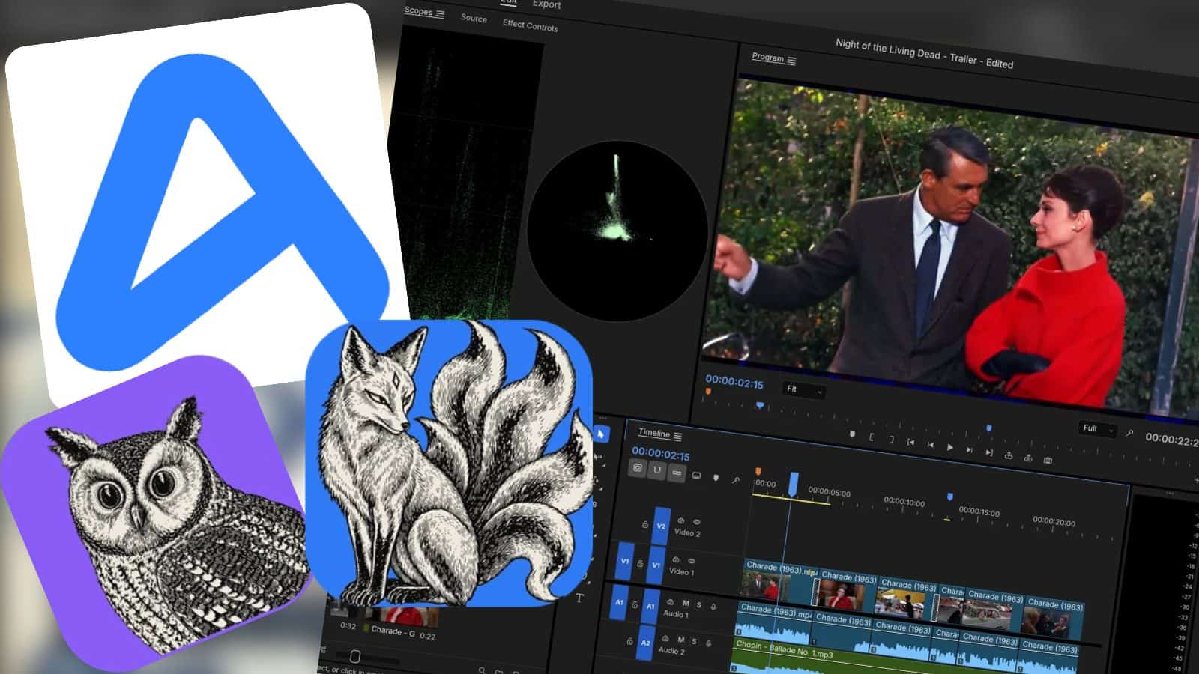Screen dimensions: 1199x674
Task: Click the blue Timeline playhead handle
Action: pos(793,483)
